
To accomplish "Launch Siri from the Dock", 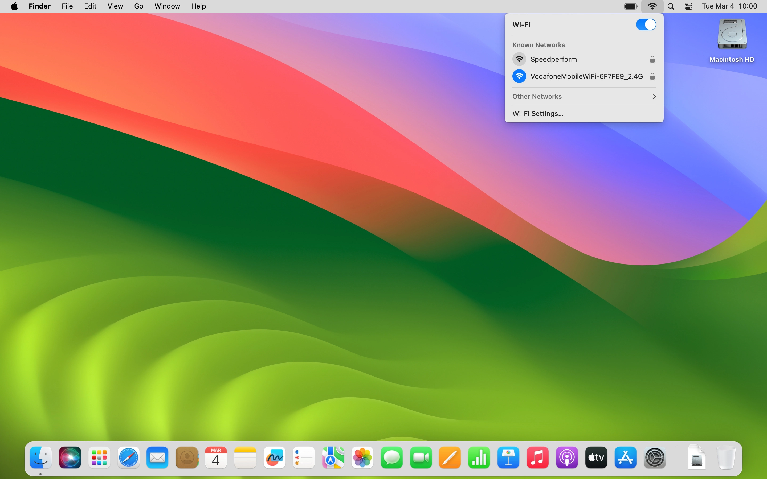I will pyautogui.click(x=70, y=457).
